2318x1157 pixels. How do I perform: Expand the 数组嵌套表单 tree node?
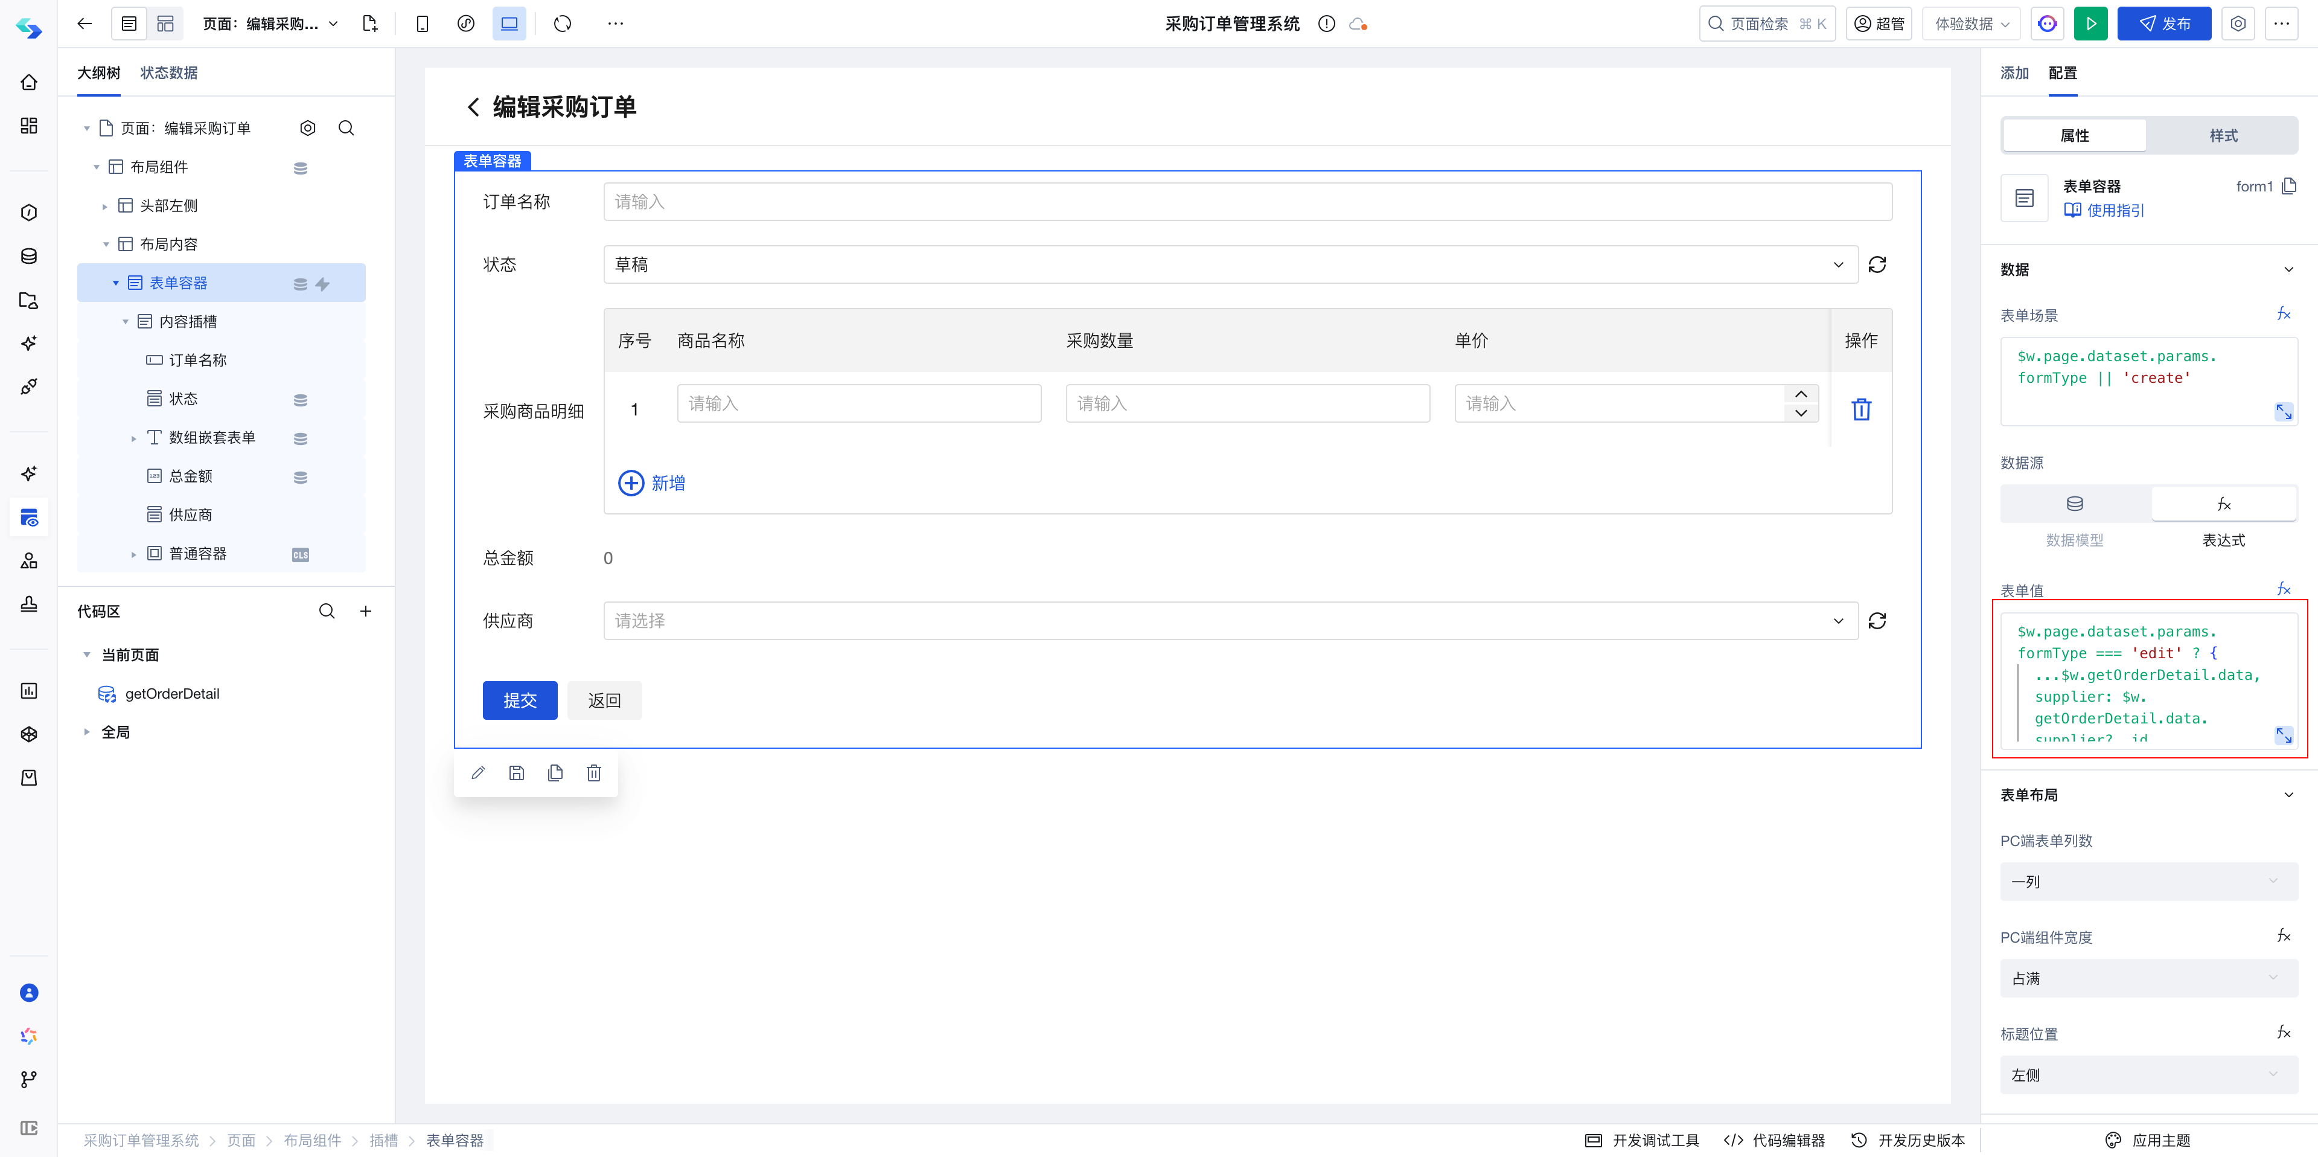(x=133, y=438)
